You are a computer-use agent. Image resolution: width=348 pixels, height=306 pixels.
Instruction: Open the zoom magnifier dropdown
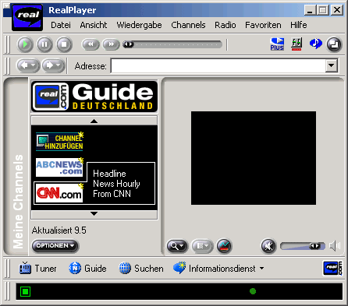point(177,245)
